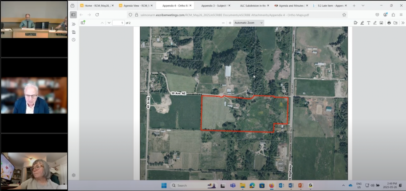Open the ENG US language switcher
The image size is (406, 191).
[x=359, y=185]
